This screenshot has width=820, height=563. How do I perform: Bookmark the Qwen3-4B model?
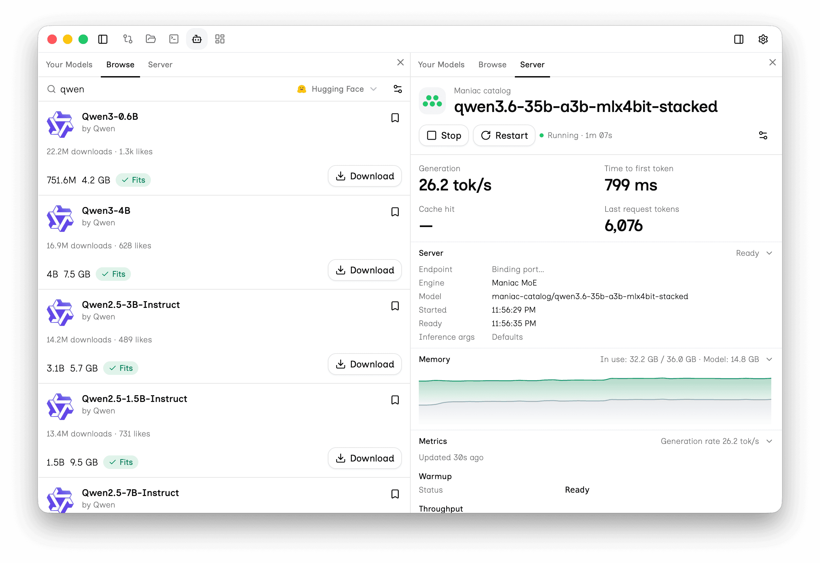point(395,212)
